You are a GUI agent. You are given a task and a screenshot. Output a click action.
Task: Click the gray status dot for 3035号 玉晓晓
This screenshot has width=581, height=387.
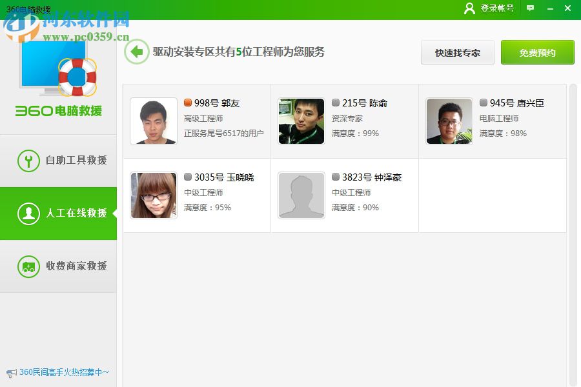[x=187, y=177]
